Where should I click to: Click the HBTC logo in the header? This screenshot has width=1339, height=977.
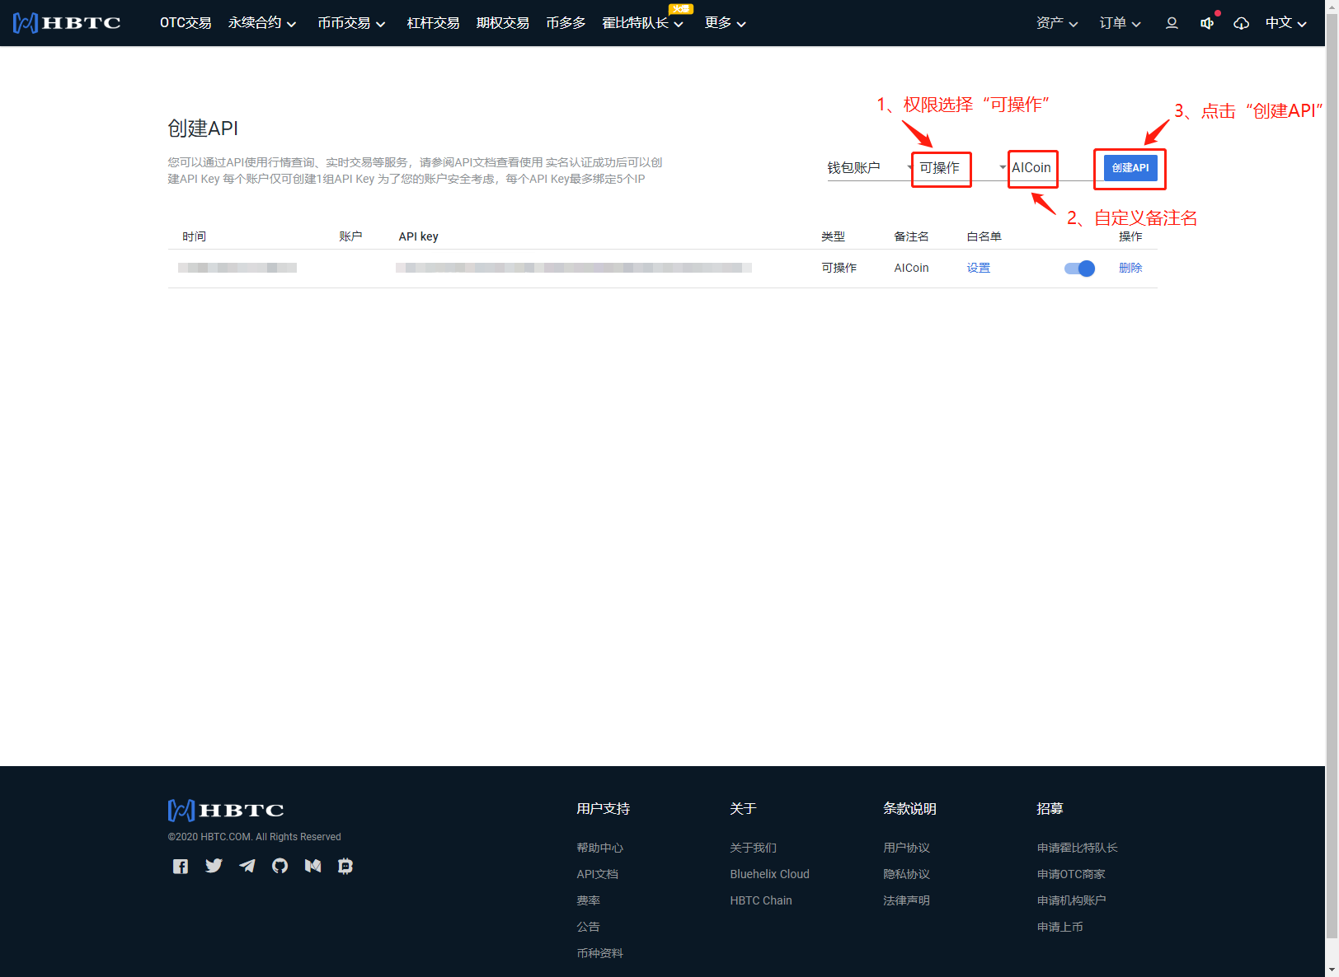[x=67, y=23]
